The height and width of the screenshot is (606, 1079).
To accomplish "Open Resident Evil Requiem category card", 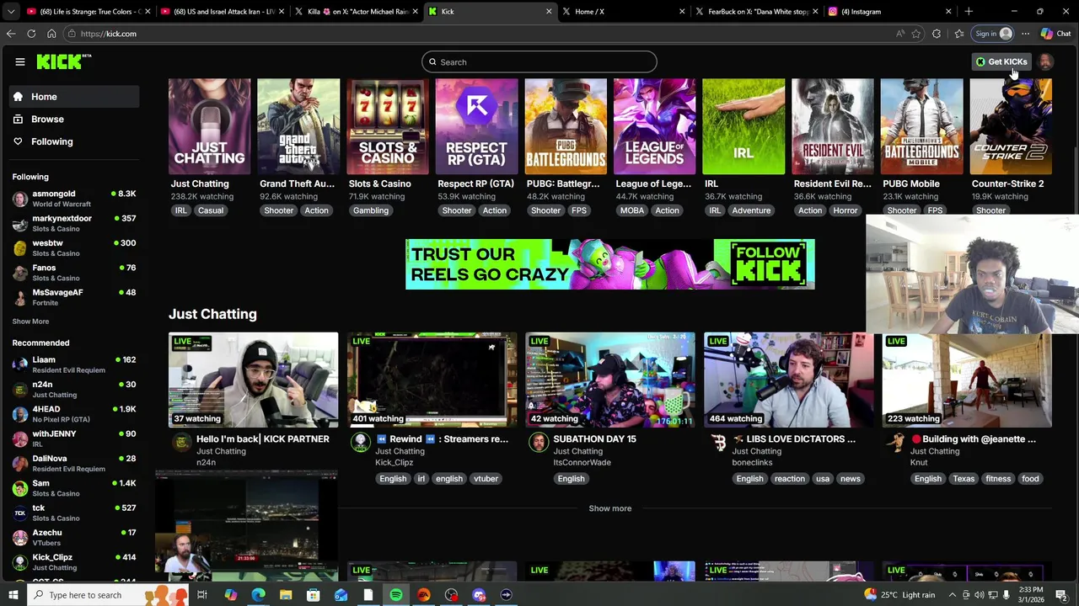I will pos(832,126).
